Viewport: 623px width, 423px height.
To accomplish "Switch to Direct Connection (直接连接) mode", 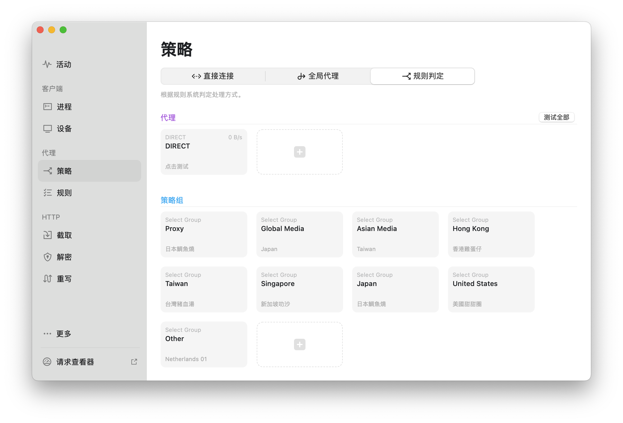I will 213,76.
